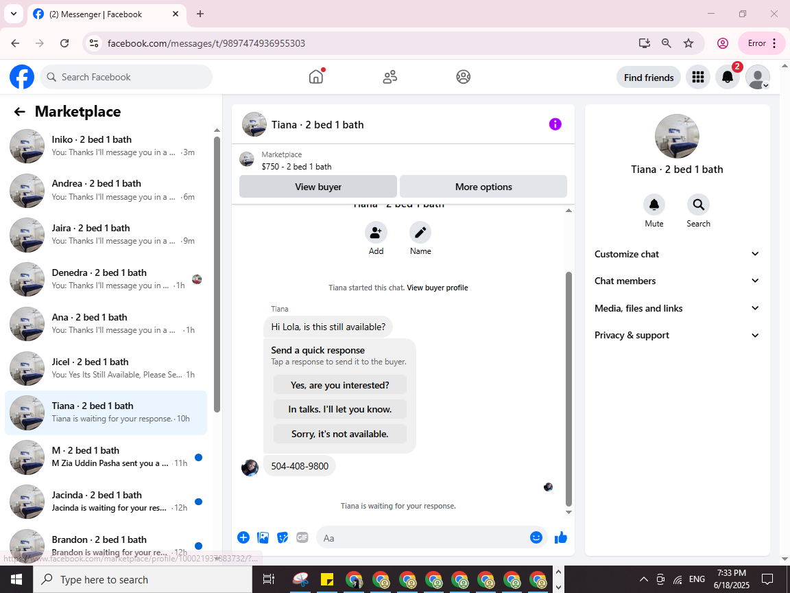Open the browser zoom magnifier icon
This screenshot has height=593, width=790.
(666, 43)
